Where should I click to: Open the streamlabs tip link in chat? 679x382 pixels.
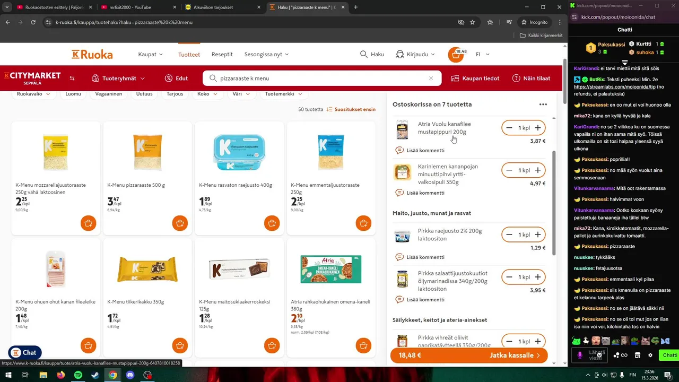click(x=615, y=86)
